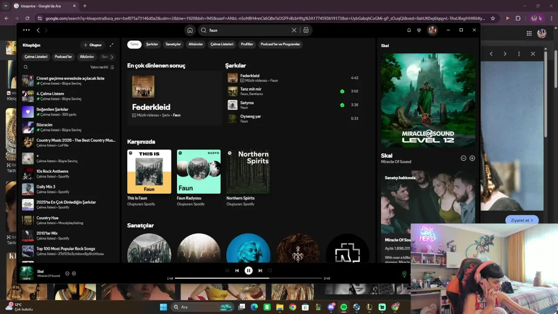
Task: Go to the previous track
Action: (x=237, y=270)
